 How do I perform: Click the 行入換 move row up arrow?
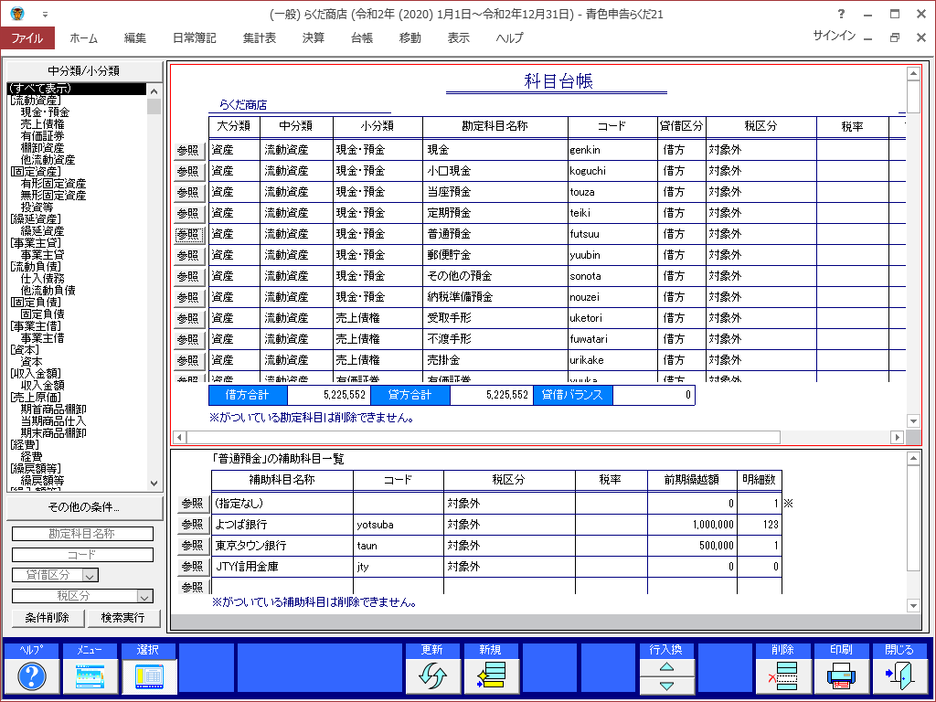[x=666, y=666]
